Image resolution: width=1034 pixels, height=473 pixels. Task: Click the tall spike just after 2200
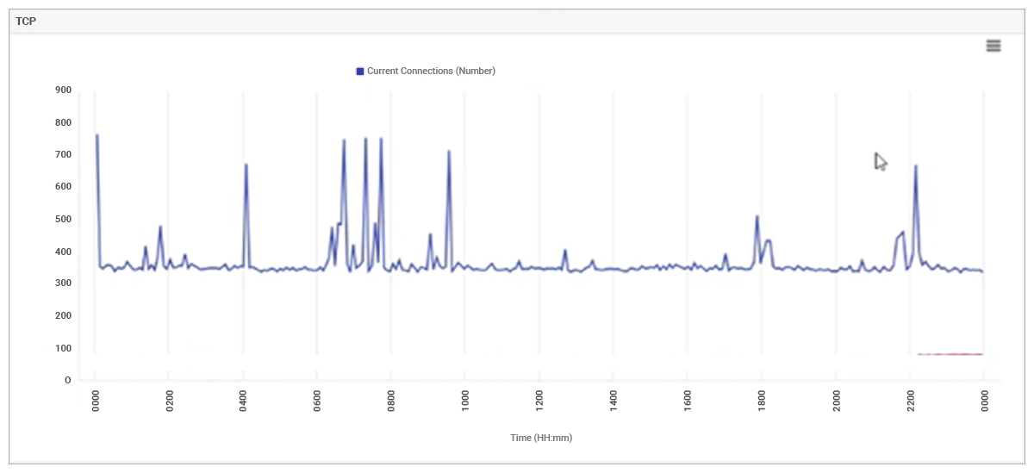click(x=915, y=167)
